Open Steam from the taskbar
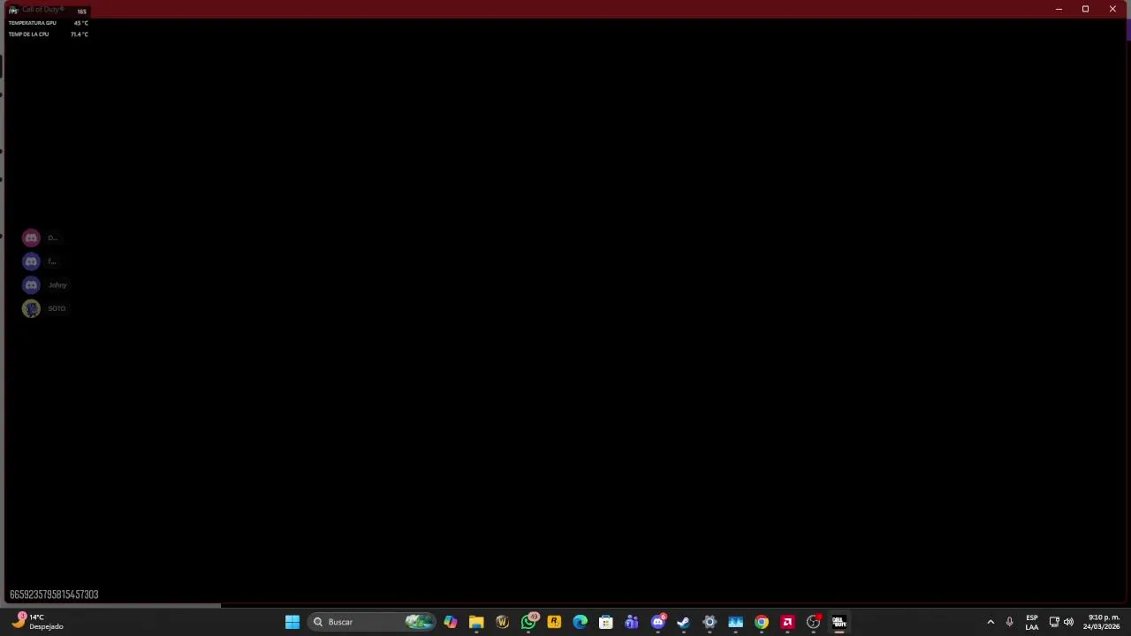Screen dimensions: 1131x636 tap(683, 622)
